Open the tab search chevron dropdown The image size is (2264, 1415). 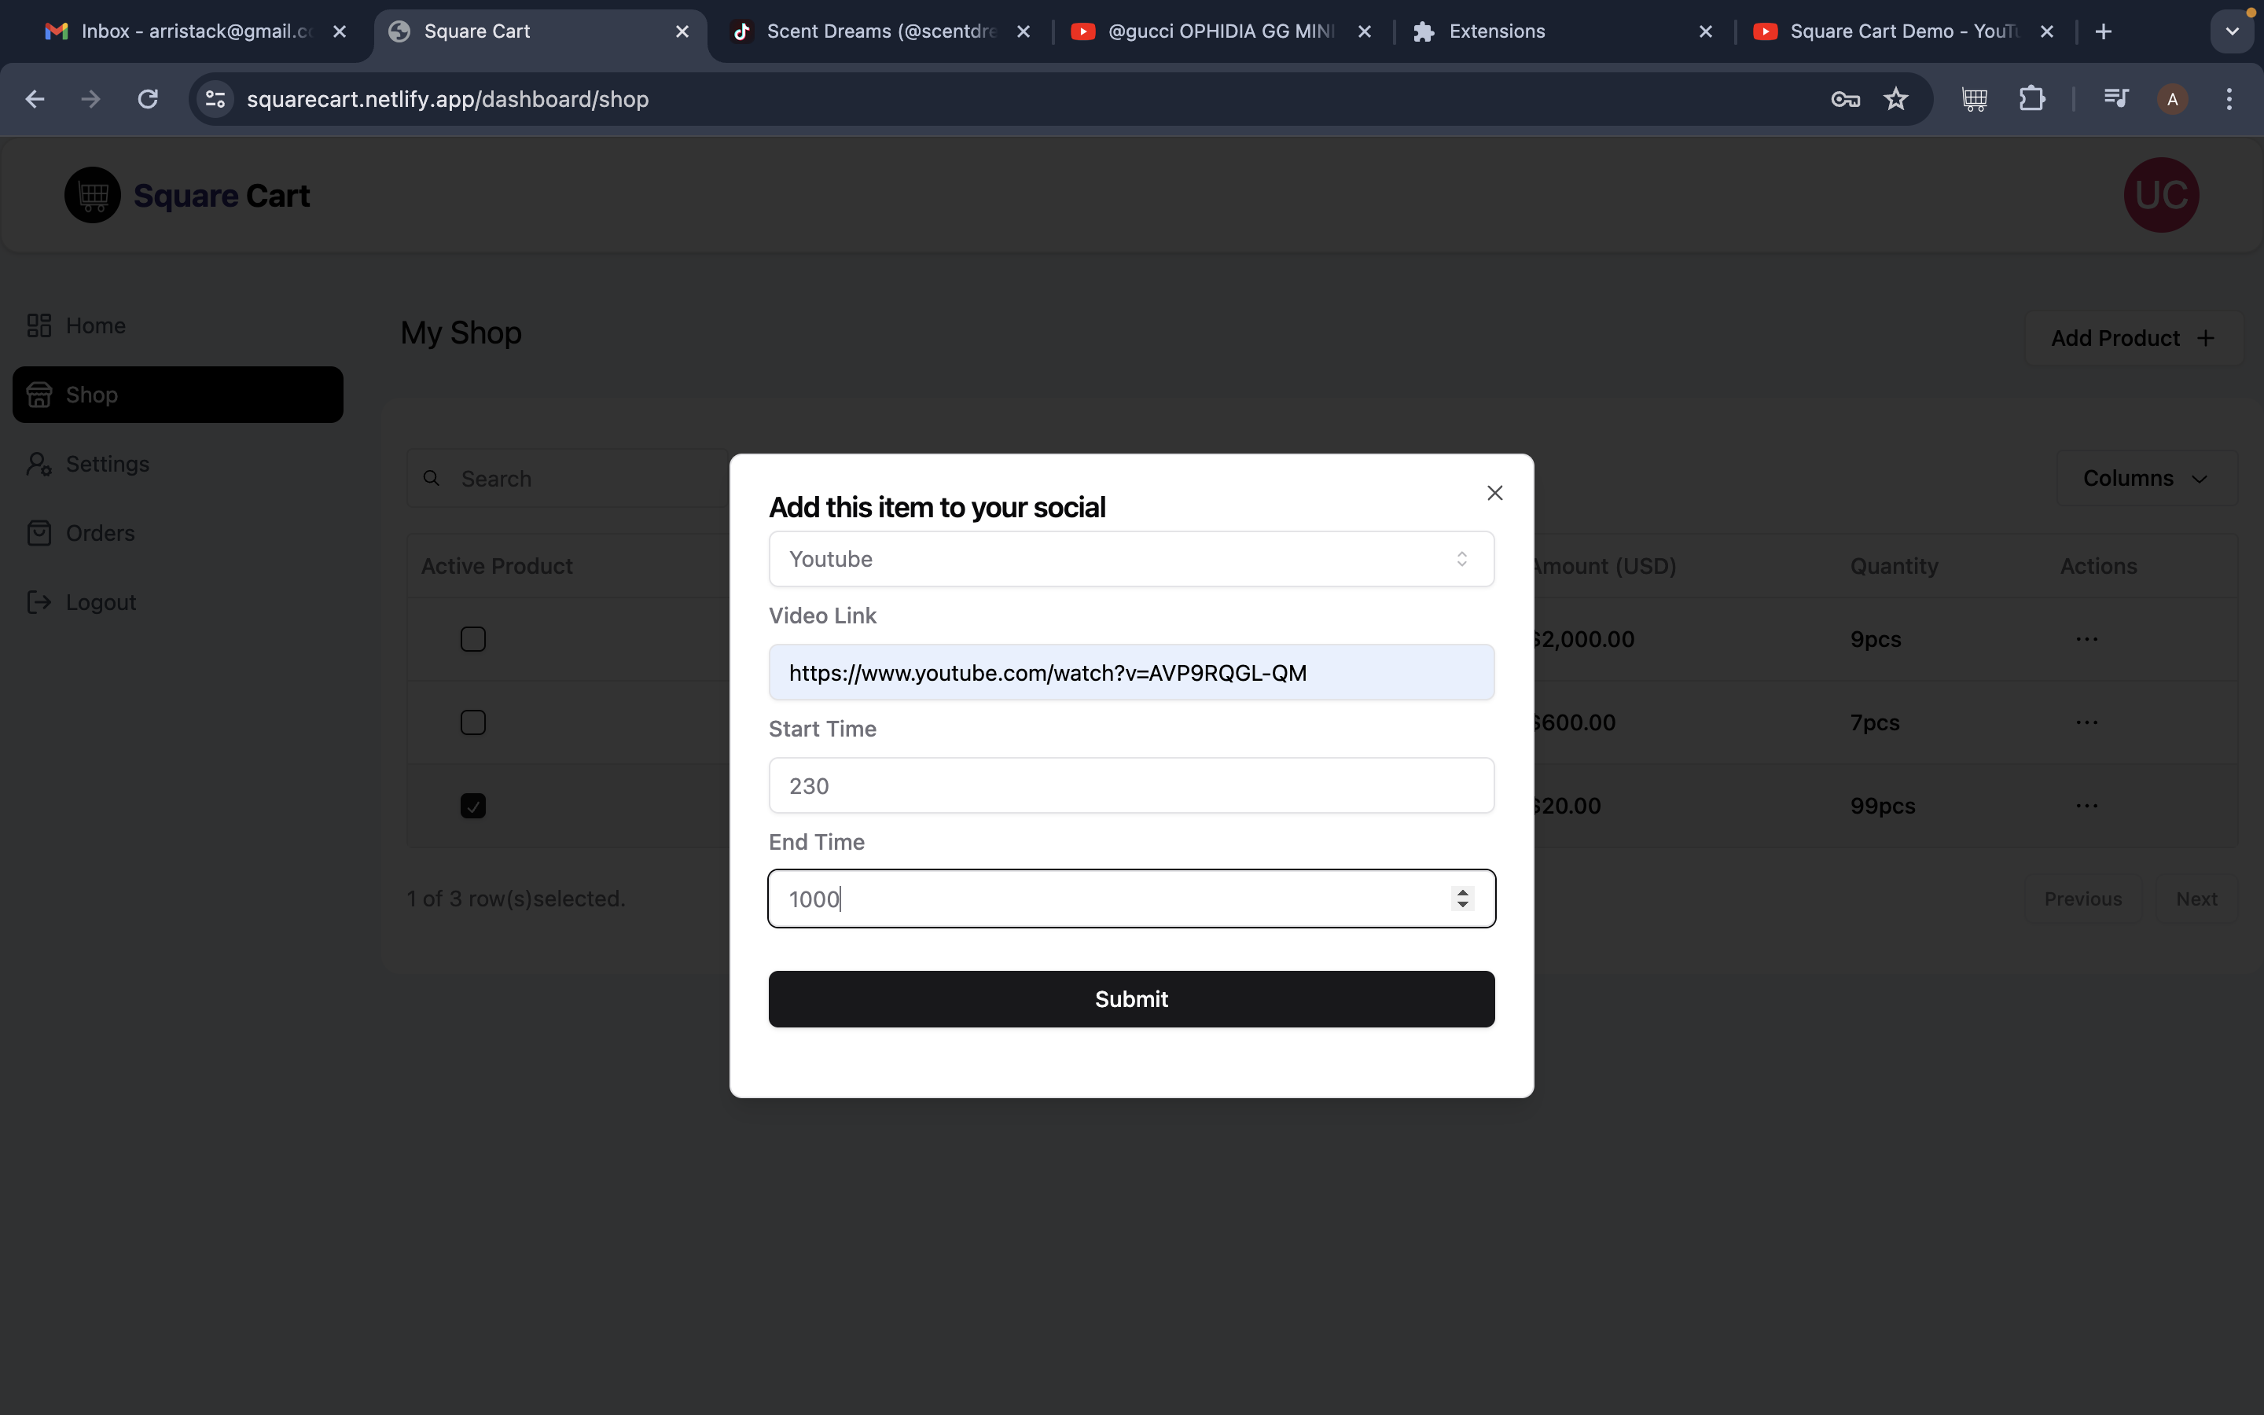tap(2231, 31)
